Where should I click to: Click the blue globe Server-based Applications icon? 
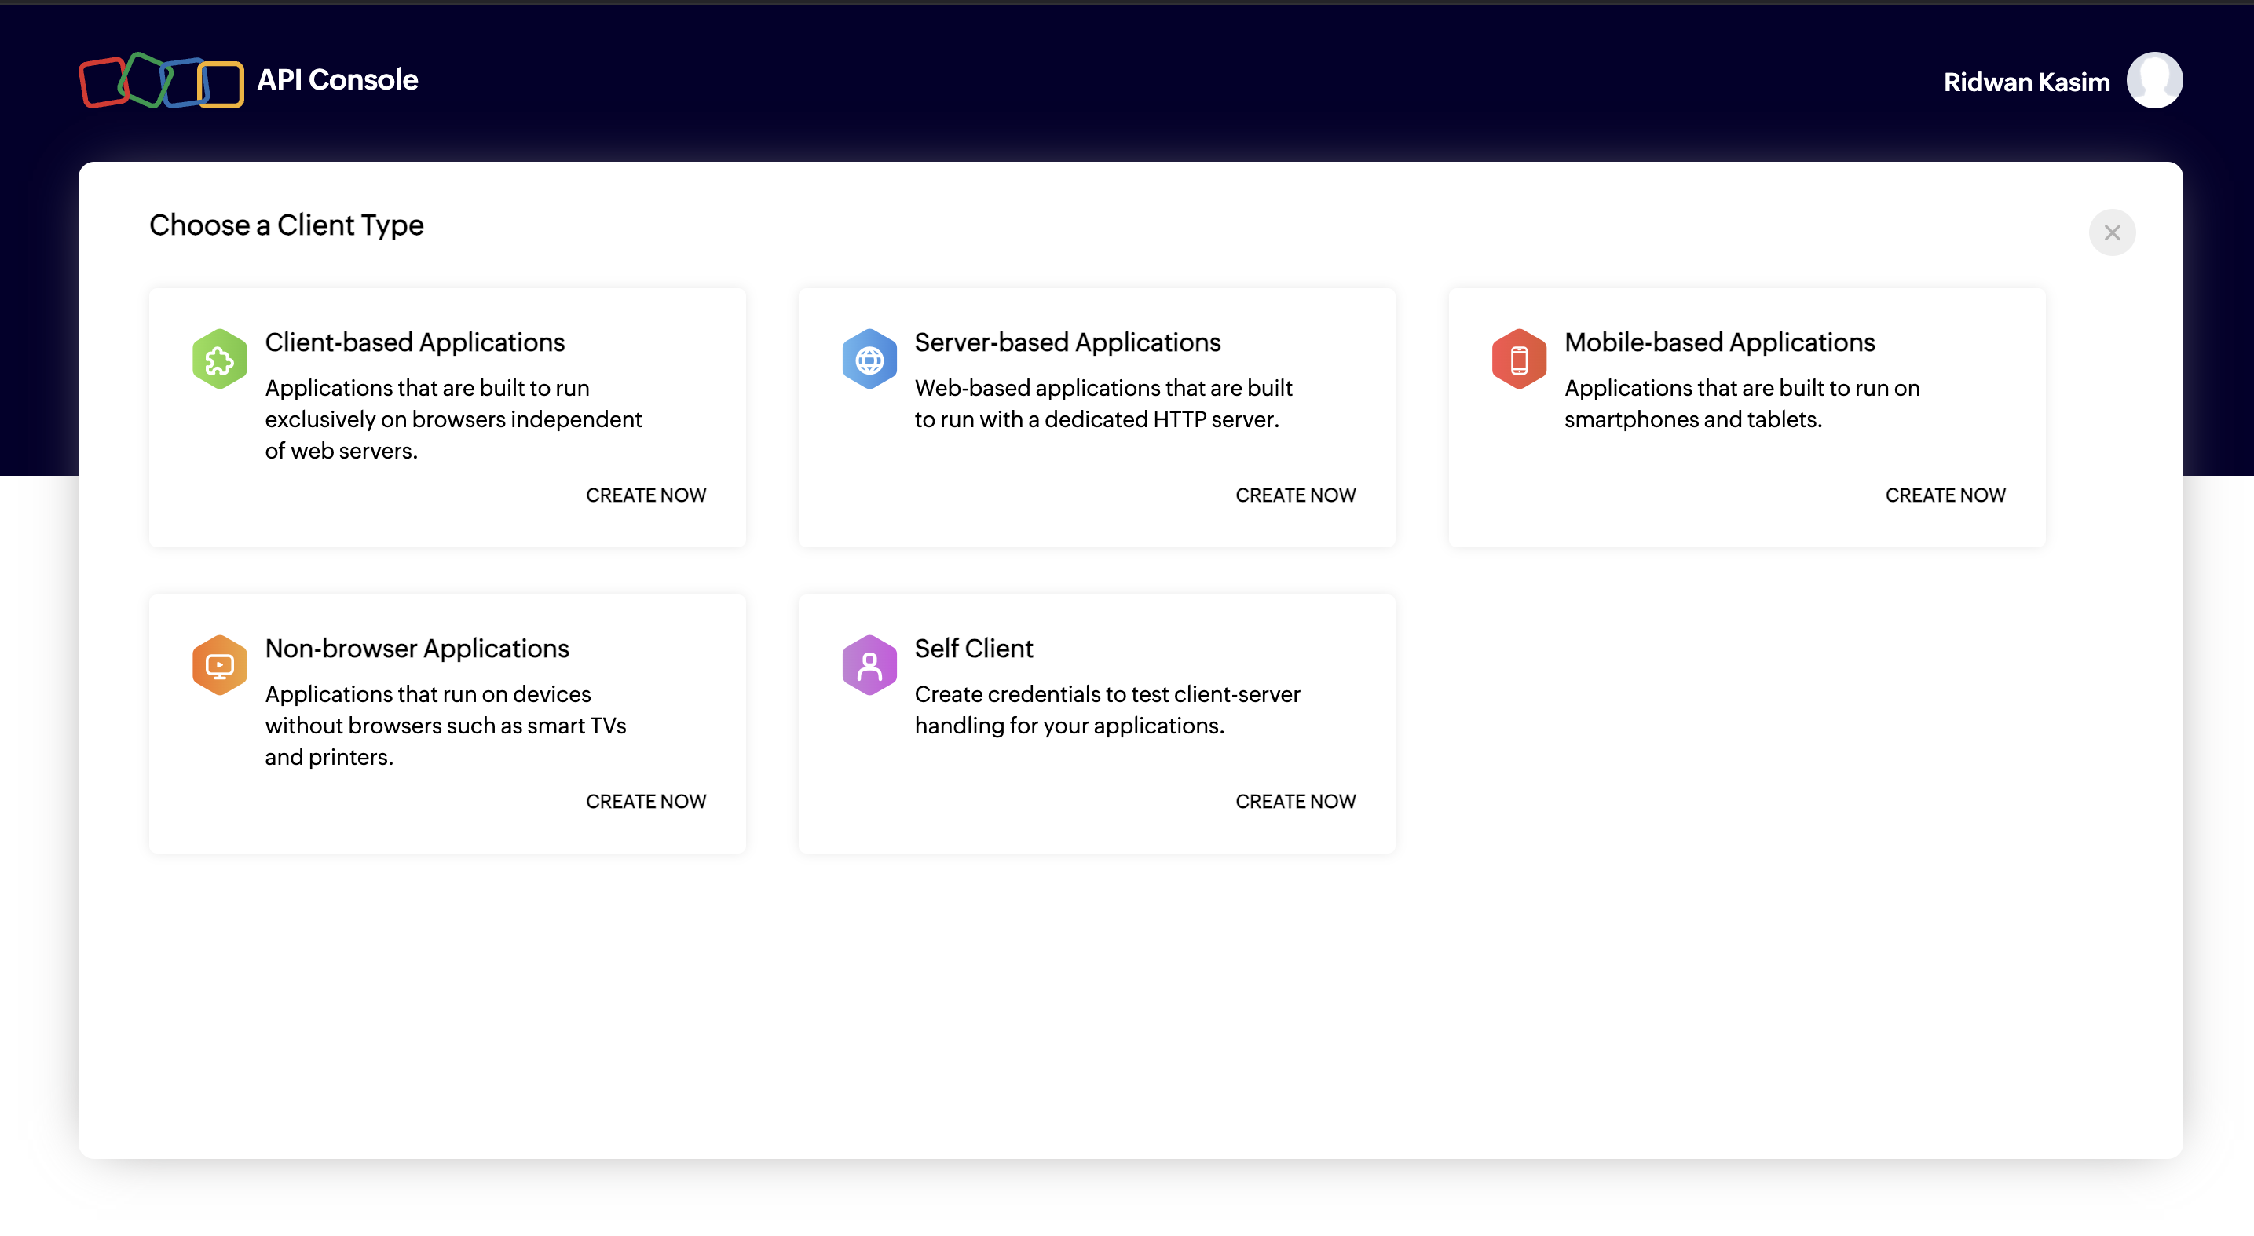coord(869,359)
